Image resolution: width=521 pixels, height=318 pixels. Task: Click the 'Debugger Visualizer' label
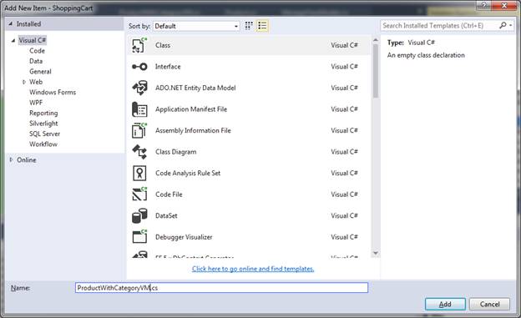184,237
